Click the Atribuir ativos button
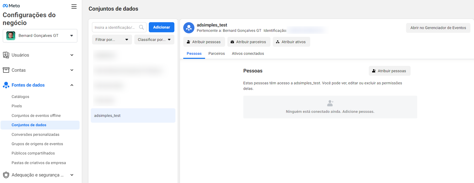 291,42
